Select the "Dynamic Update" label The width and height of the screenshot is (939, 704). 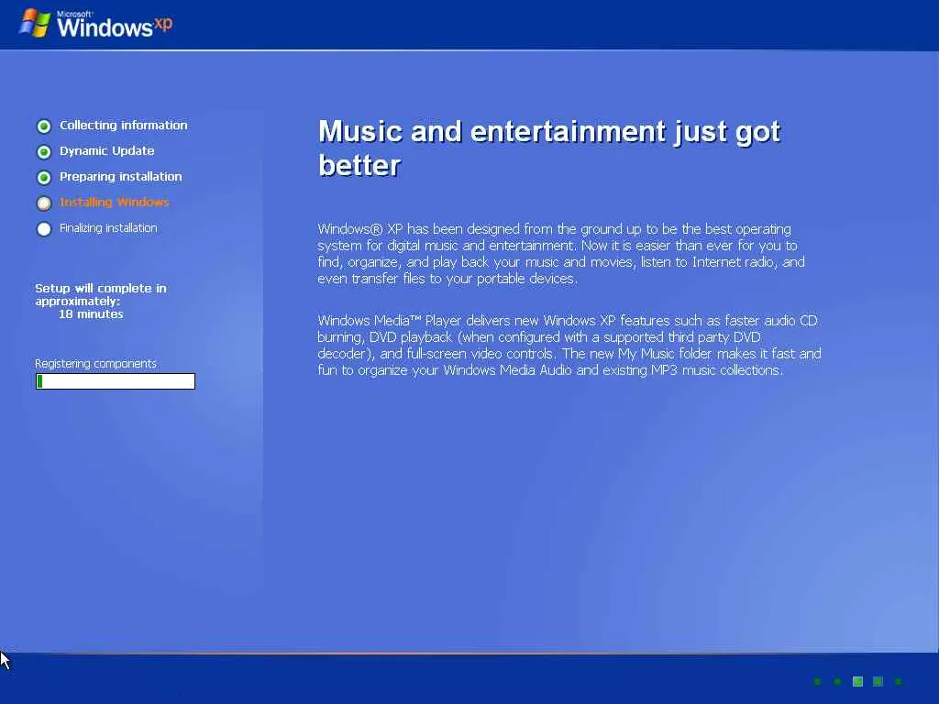tap(106, 151)
